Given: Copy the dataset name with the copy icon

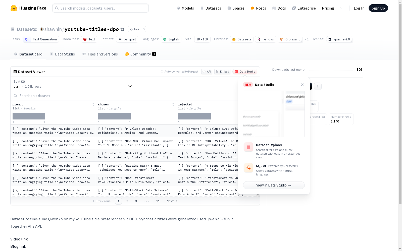Looking at the screenshot, I should click(122, 29).
